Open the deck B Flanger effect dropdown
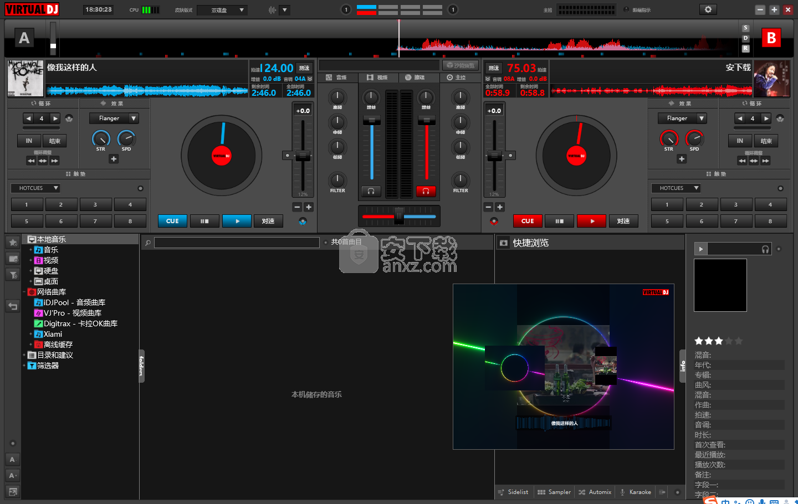798x504 pixels. click(702, 118)
